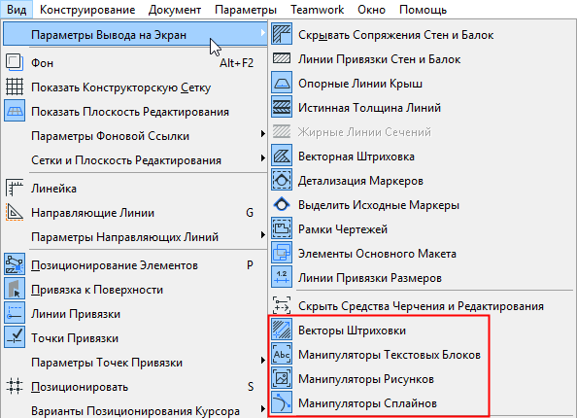Viewport: 577px width, 418px height.
Task: Choose Скрыть Средства Черчения и Редактирования
Action: [x=422, y=305]
